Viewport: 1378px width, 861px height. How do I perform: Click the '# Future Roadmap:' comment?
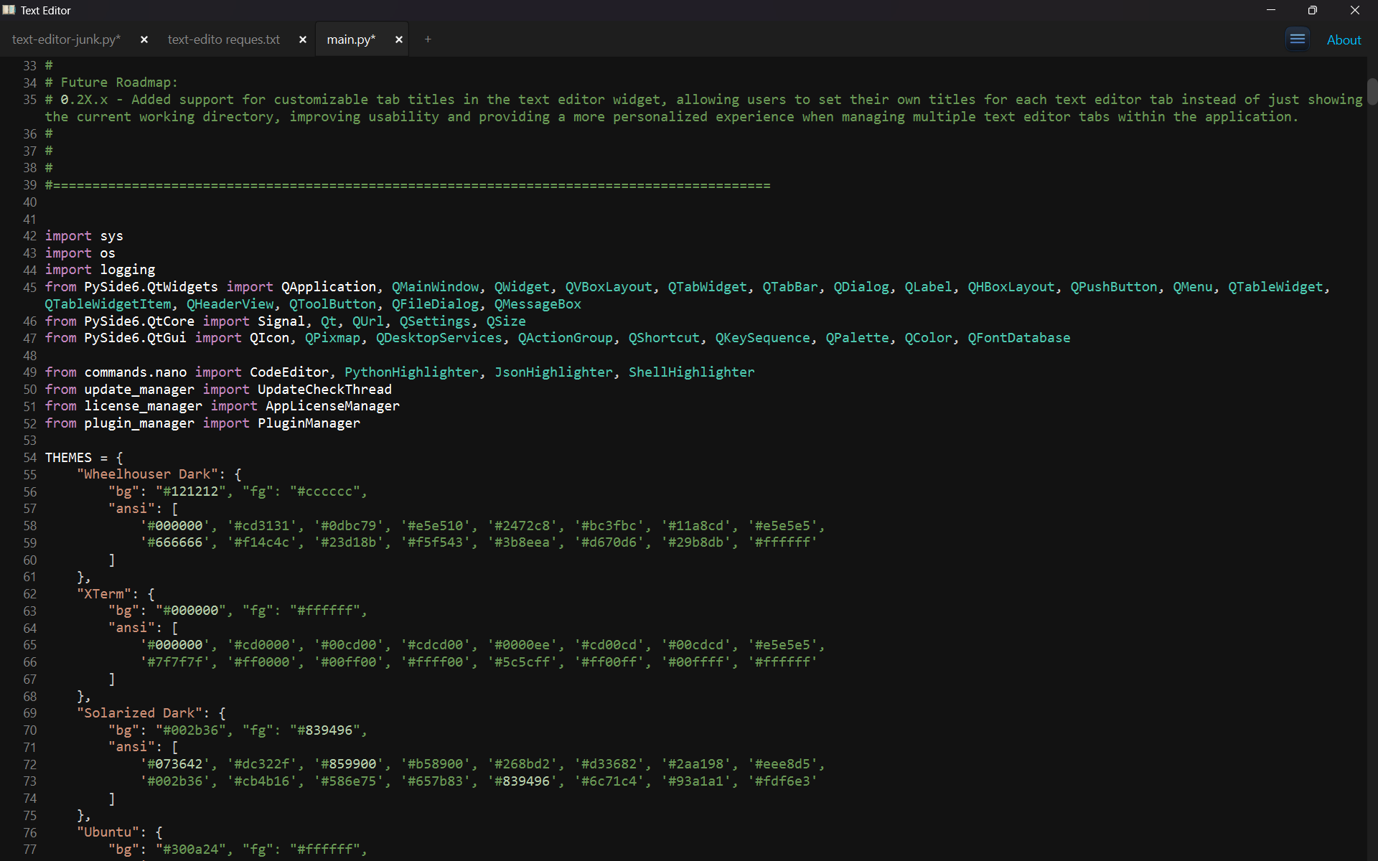coord(111,83)
